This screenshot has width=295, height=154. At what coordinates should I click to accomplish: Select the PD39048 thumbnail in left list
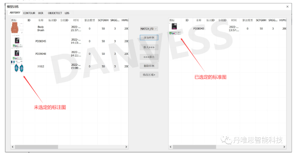[x=17, y=54]
